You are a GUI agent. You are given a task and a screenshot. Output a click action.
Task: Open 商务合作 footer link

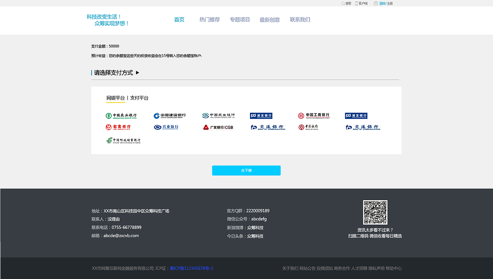pos(342,268)
